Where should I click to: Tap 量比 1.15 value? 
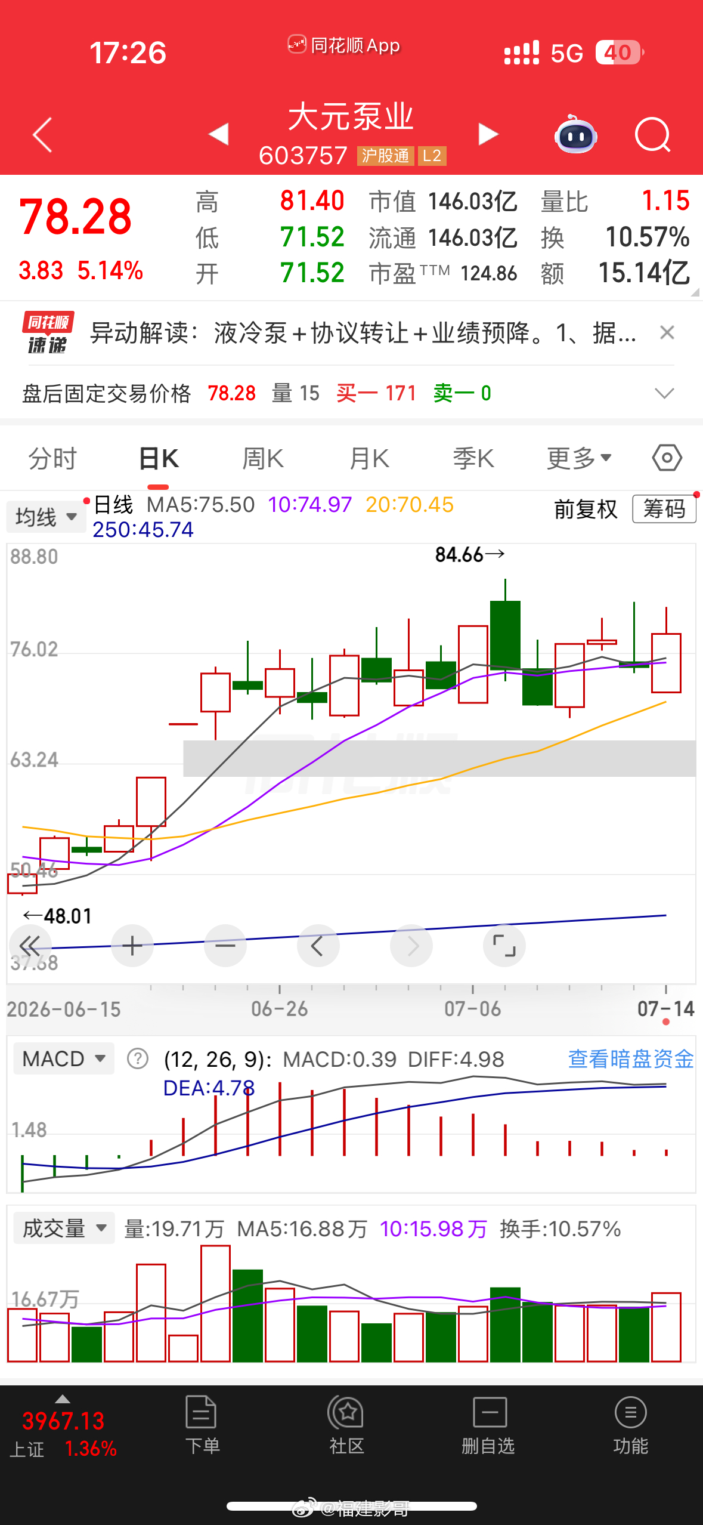pos(615,202)
